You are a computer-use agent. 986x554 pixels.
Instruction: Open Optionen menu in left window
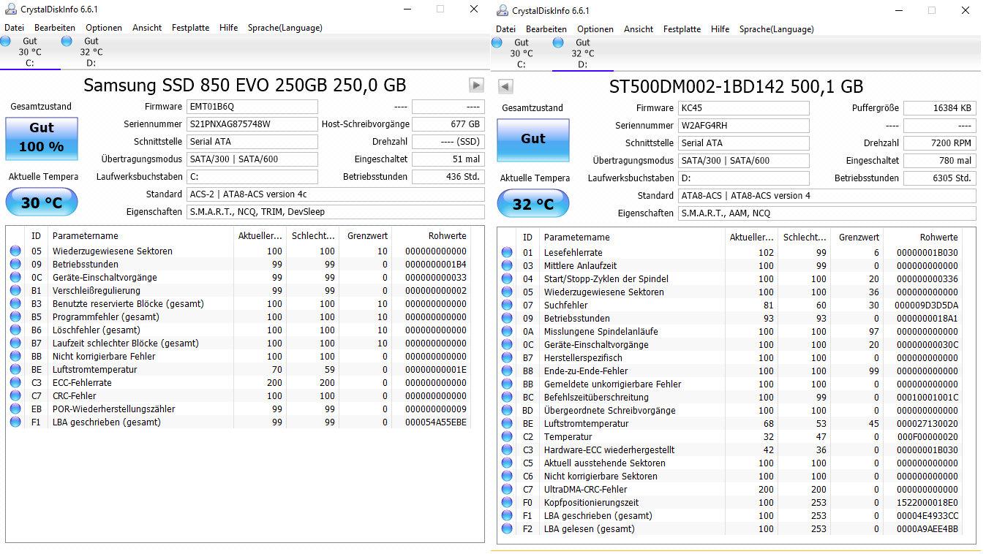click(x=104, y=28)
